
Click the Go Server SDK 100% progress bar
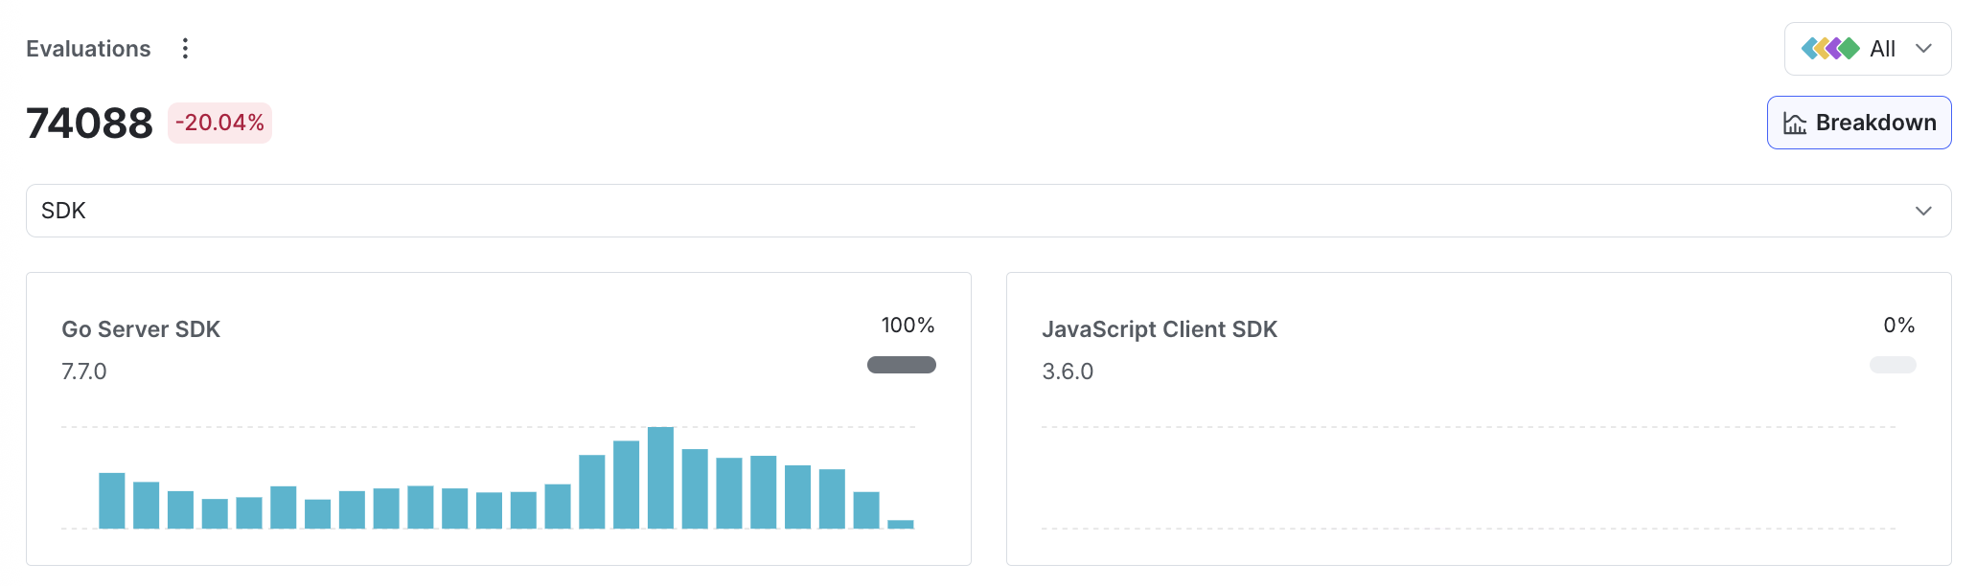[901, 365]
